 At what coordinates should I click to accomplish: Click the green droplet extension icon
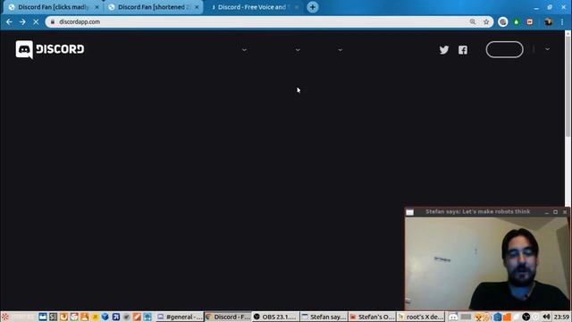click(x=517, y=21)
